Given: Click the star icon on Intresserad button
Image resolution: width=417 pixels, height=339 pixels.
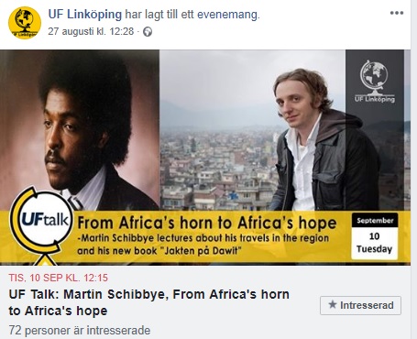Looking at the screenshot, I should (332, 304).
